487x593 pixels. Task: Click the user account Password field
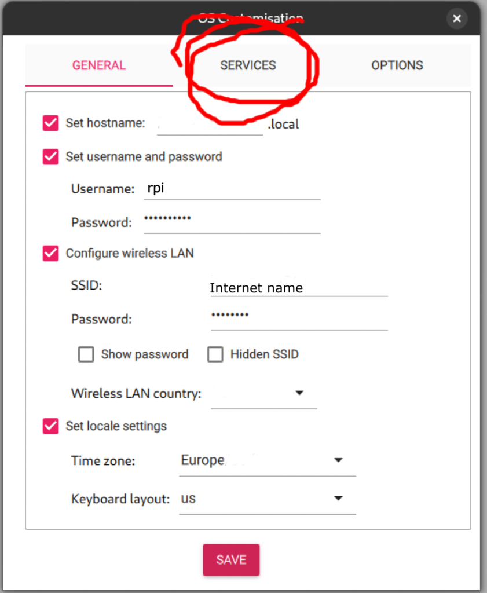coord(232,222)
